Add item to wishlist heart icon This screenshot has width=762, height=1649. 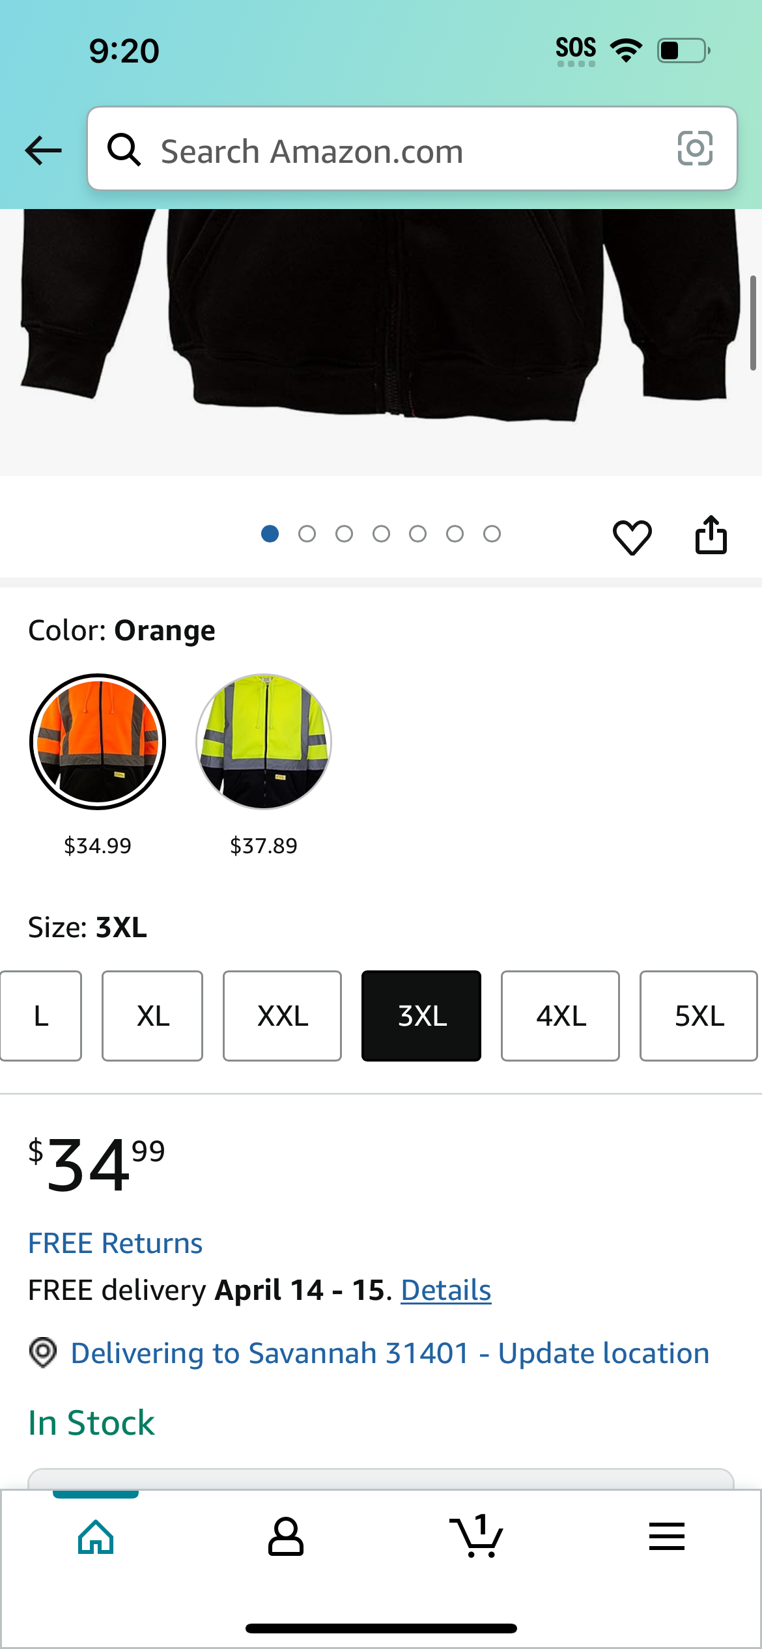(632, 537)
